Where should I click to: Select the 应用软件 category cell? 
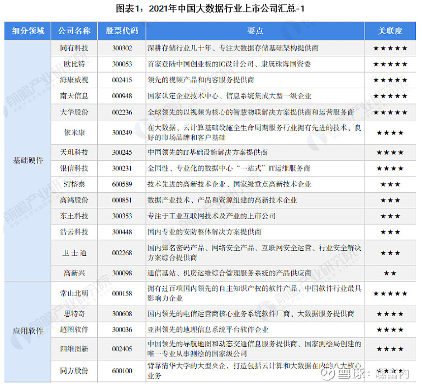[x=28, y=331]
